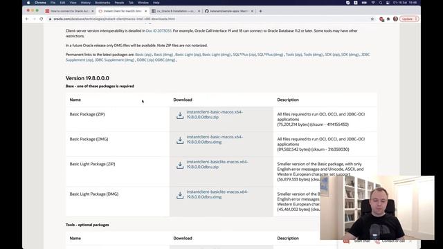Click download icon for Basic Light DMG
Screen dimensions: 443x249
180,195
